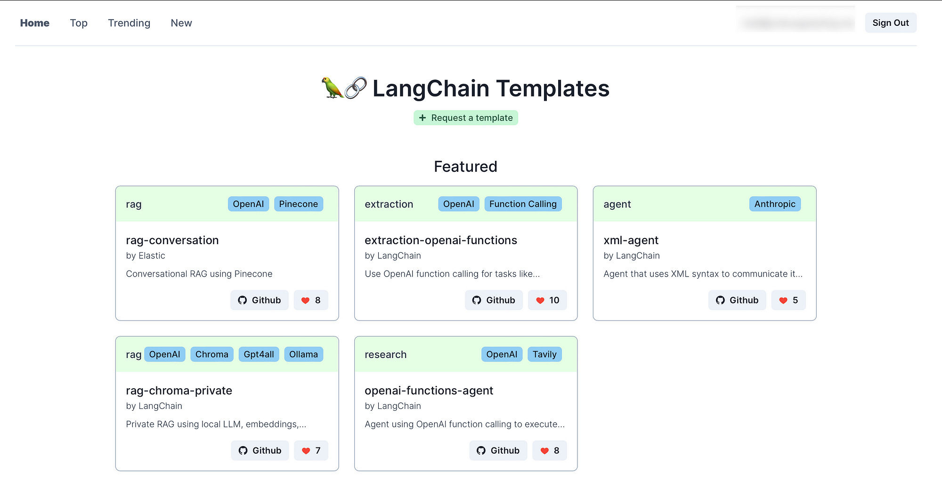Click the Ollama tag on rag-chroma-private

tap(303, 354)
